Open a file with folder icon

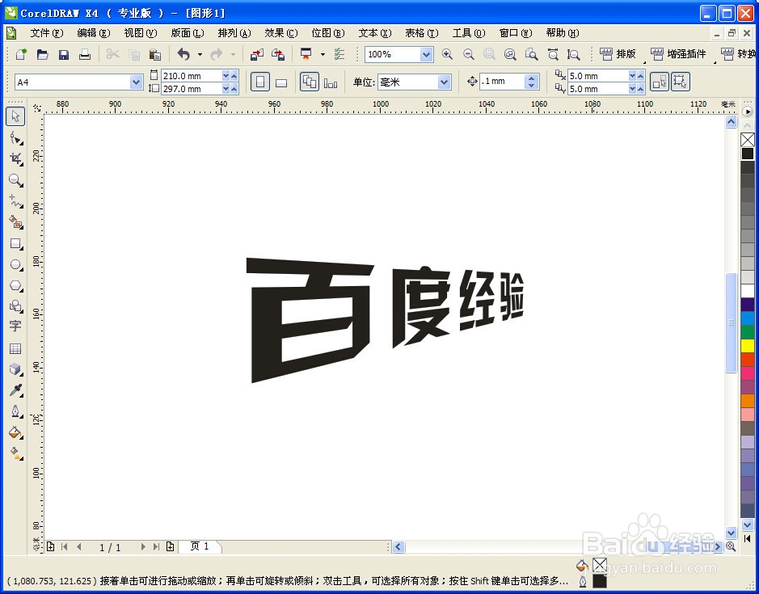coord(43,54)
